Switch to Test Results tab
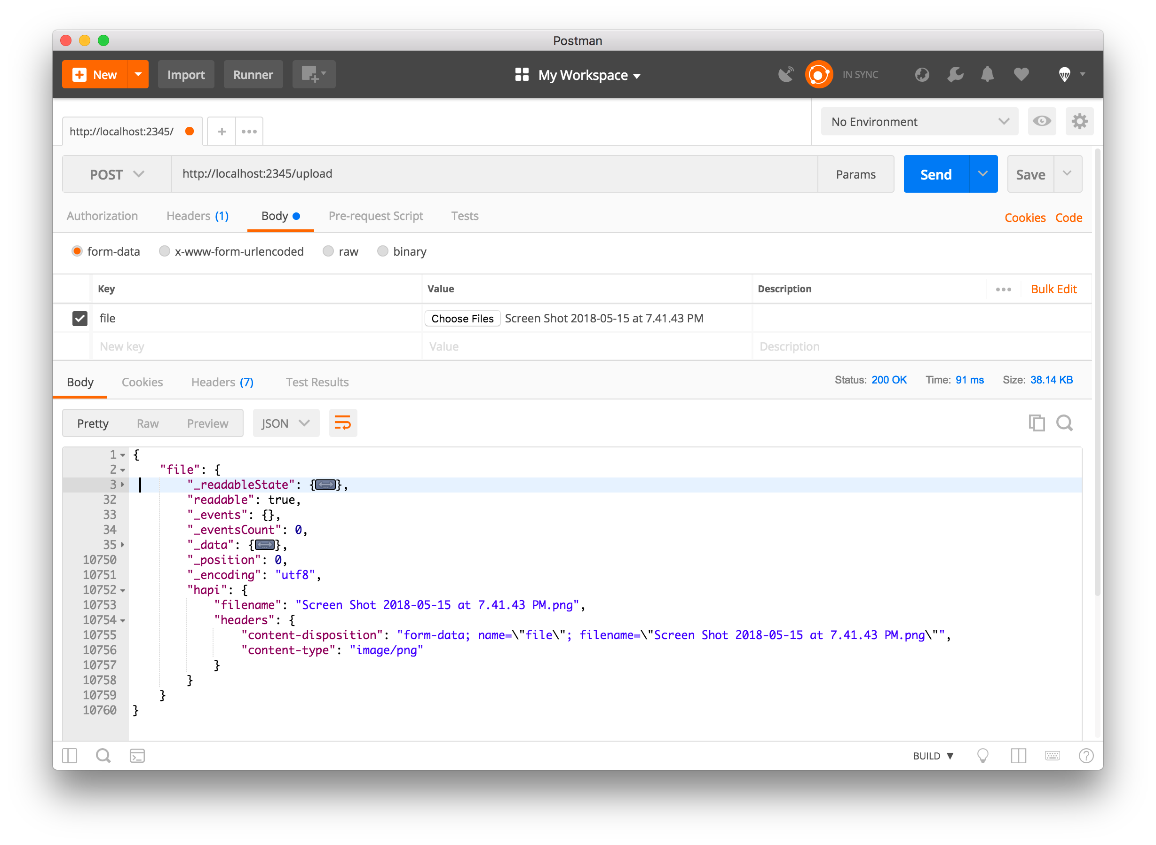This screenshot has width=1156, height=845. 317,383
